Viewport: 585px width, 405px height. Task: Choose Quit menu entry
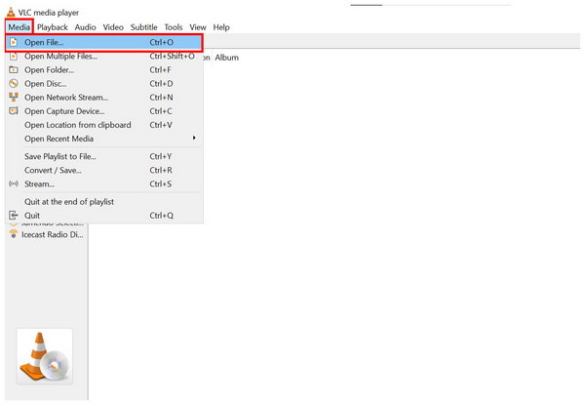point(104,216)
